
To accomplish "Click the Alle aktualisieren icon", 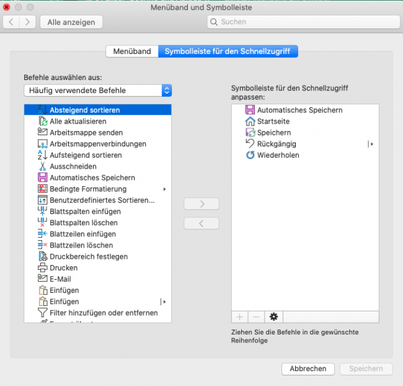I will coord(43,122).
